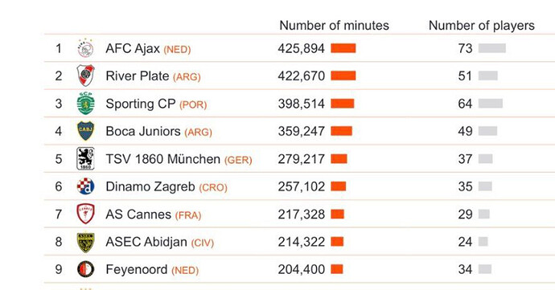This screenshot has height=290, width=555.
Task: Sort by Number of minutes header
Action: [x=334, y=26]
